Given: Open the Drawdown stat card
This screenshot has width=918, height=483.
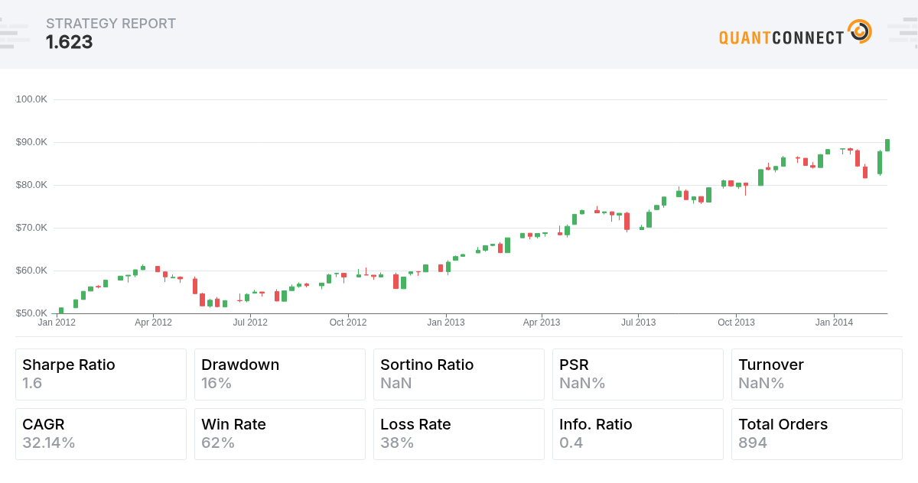Looking at the screenshot, I should click(280, 374).
